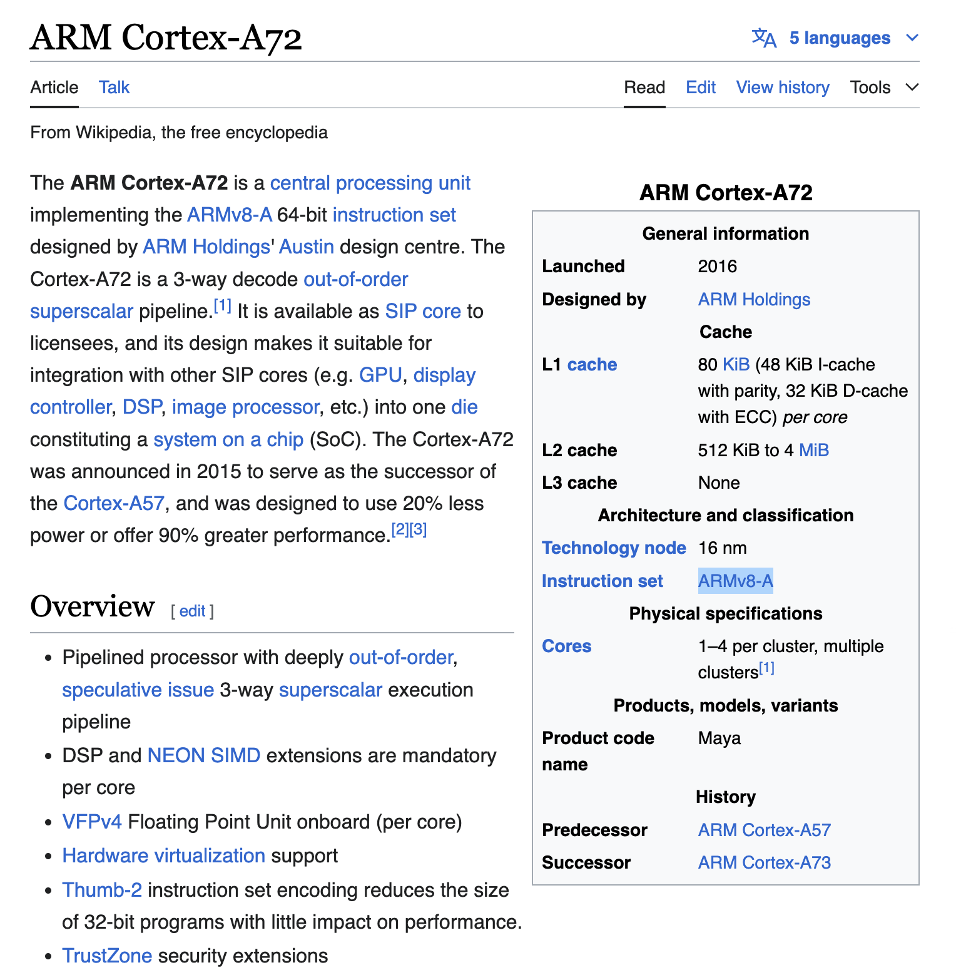
Task: Open the Hardware virtualization link
Action: pyautogui.click(x=163, y=855)
